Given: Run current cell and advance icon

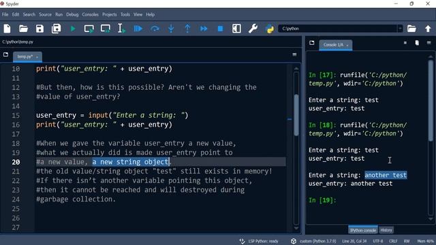Looking at the screenshot, I should 106,29.
